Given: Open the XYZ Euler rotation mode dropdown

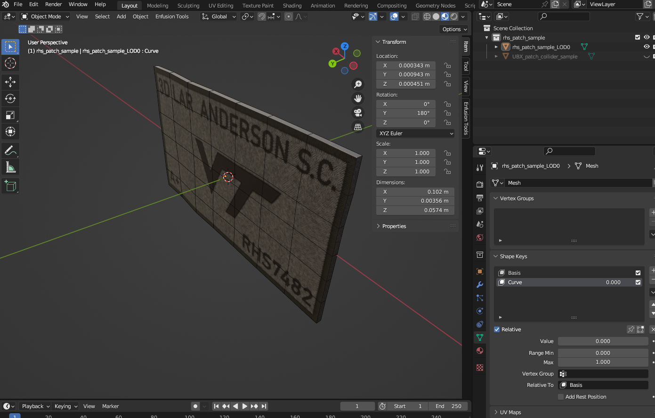Looking at the screenshot, I should pyautogui.click(x=416, y=133).
